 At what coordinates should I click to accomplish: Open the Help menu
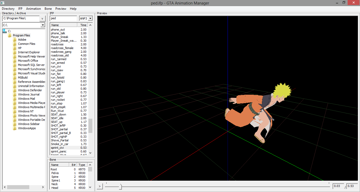[73, 9]
